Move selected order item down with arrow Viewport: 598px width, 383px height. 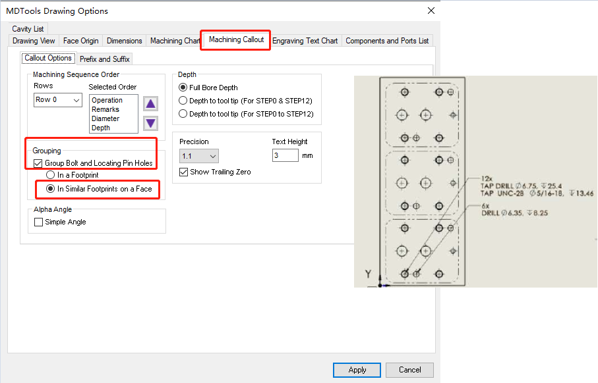pyautogui.click(x=150, y=123)
